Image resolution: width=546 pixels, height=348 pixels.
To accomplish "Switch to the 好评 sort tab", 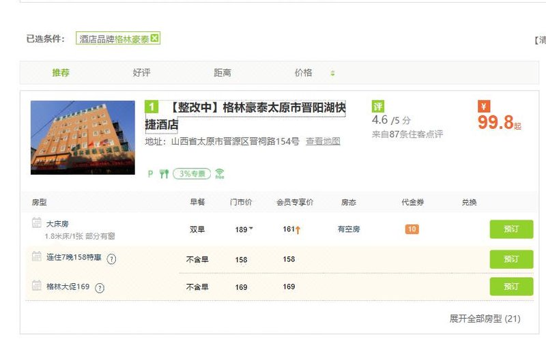I will 141,73.
